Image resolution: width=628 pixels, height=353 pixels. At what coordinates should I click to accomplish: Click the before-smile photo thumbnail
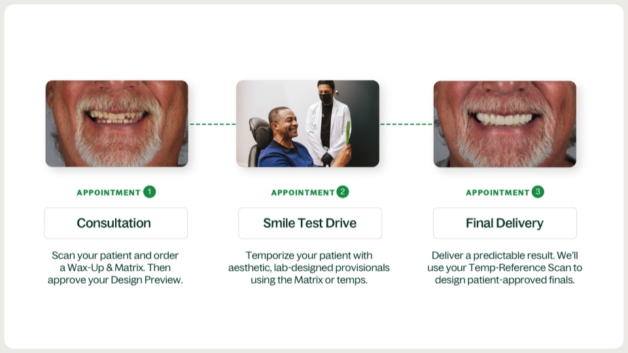tap(117, 124)
